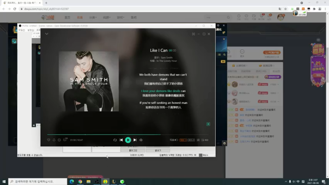Open the play queue showing 460 songs

pyautogui.click(x=204, y=140)
